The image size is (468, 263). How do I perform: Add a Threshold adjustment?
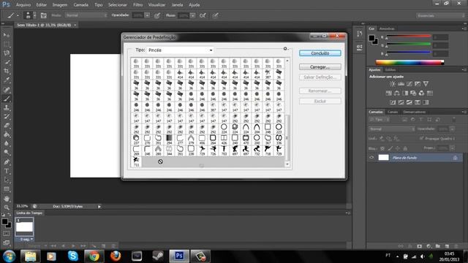point(409,102)
